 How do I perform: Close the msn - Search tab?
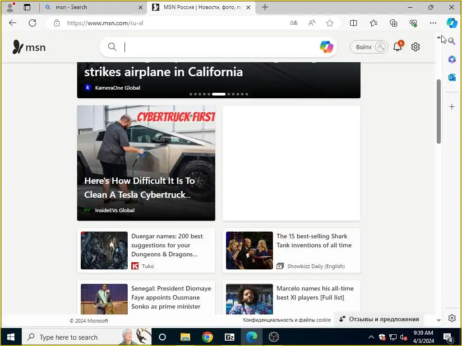pos(141,7)
